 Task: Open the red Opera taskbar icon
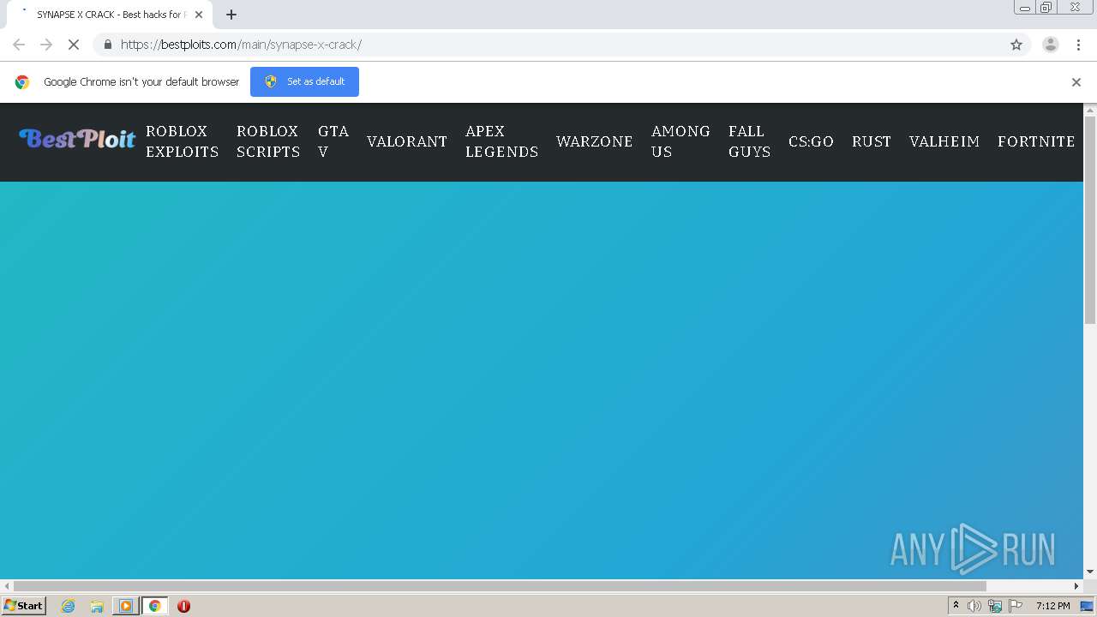[183, 606]
